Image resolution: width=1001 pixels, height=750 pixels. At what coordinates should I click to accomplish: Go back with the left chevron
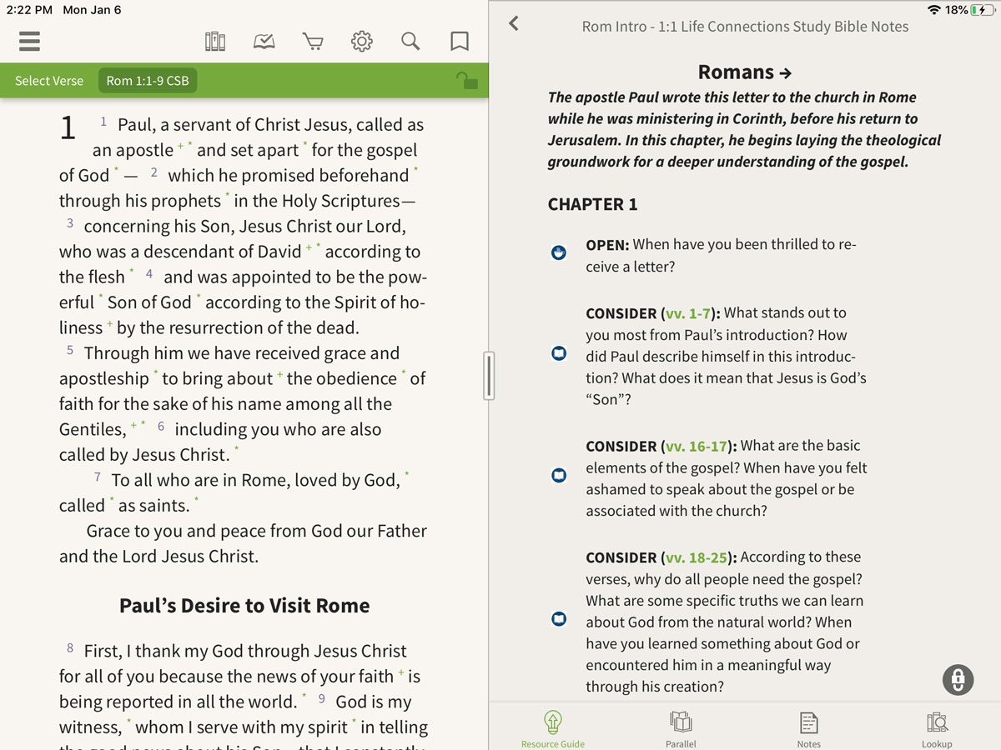514,24
